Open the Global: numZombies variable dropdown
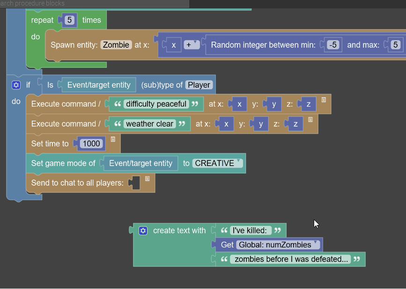Viewport: 406px width, 289px height. 278,245
